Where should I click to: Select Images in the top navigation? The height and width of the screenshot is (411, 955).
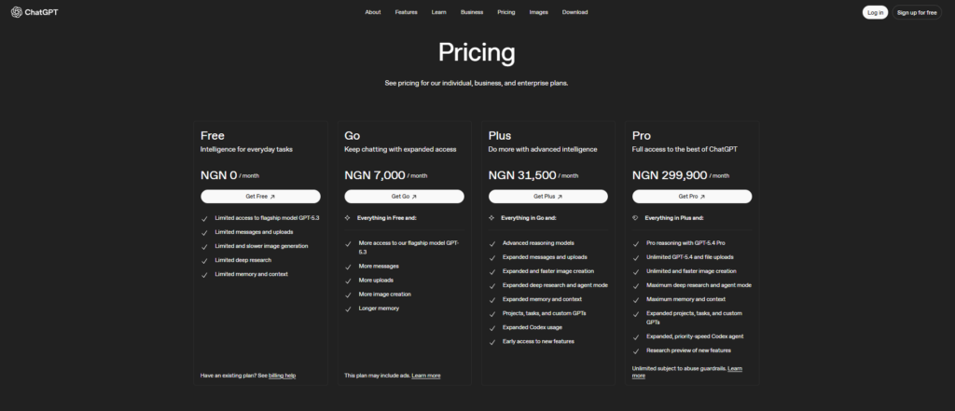pos(538,12)
